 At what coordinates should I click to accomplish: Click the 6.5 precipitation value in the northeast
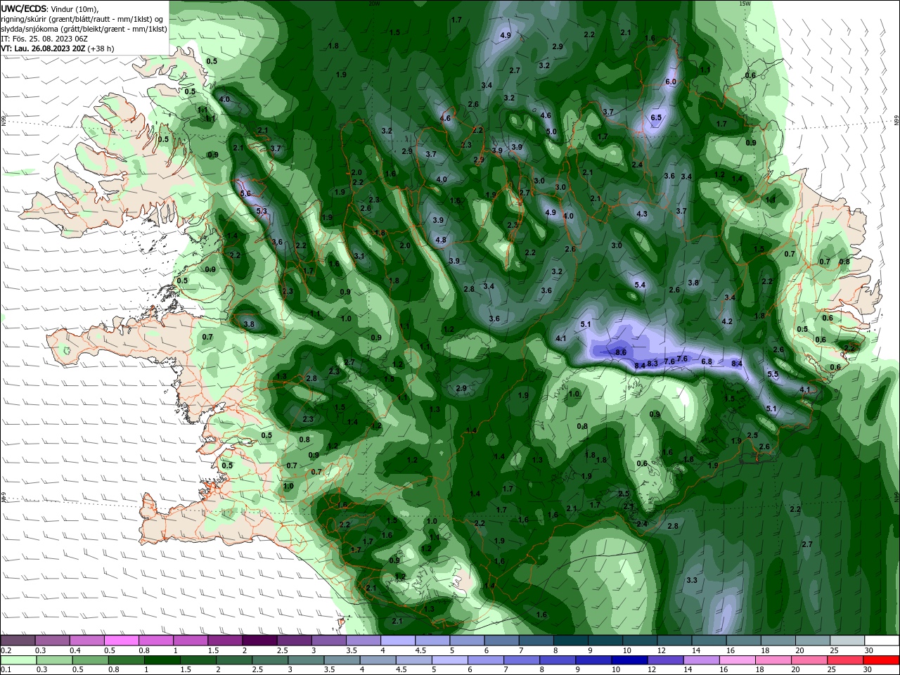tap(656, 117)
